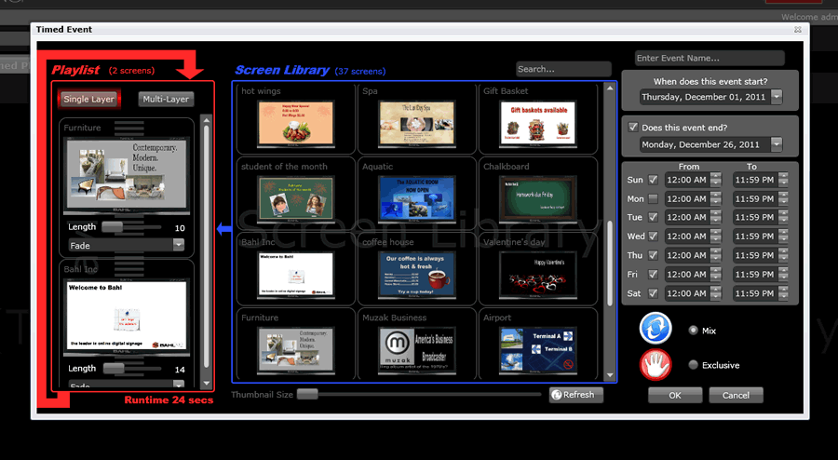Click Screen Library scroll down arrow
The height and width of the screenshot is (460, 838).
pos(610,375)
